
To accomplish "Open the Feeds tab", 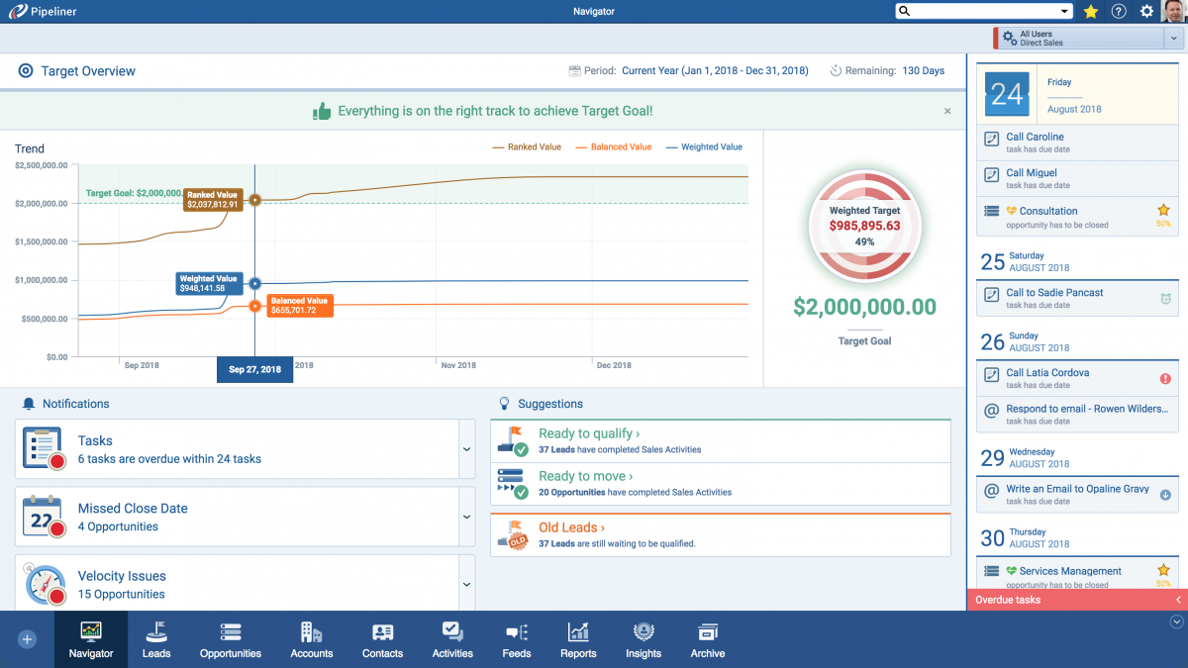I will point(516,639).
